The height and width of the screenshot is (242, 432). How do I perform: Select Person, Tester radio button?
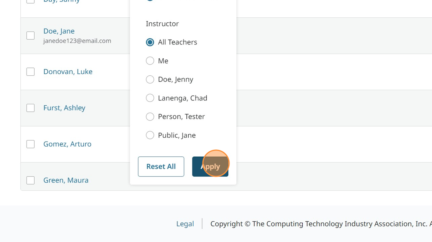pos(150,117)
